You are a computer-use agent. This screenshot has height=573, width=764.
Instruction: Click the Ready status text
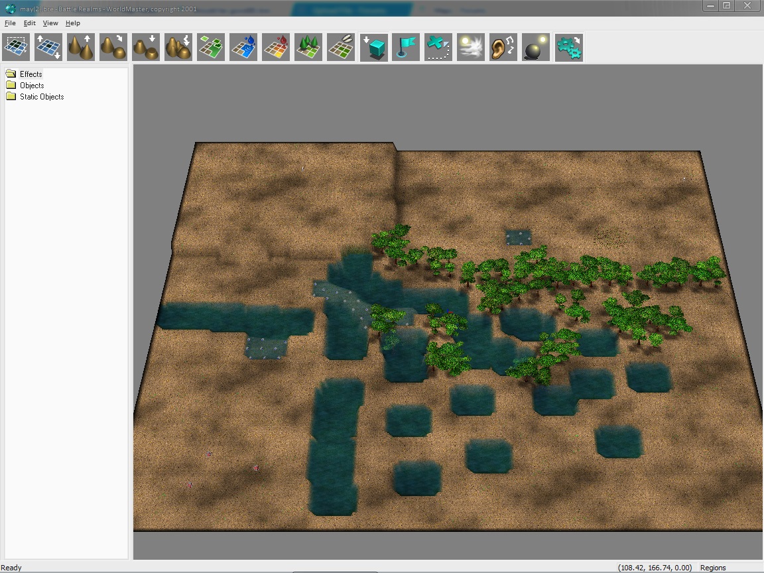11,568
